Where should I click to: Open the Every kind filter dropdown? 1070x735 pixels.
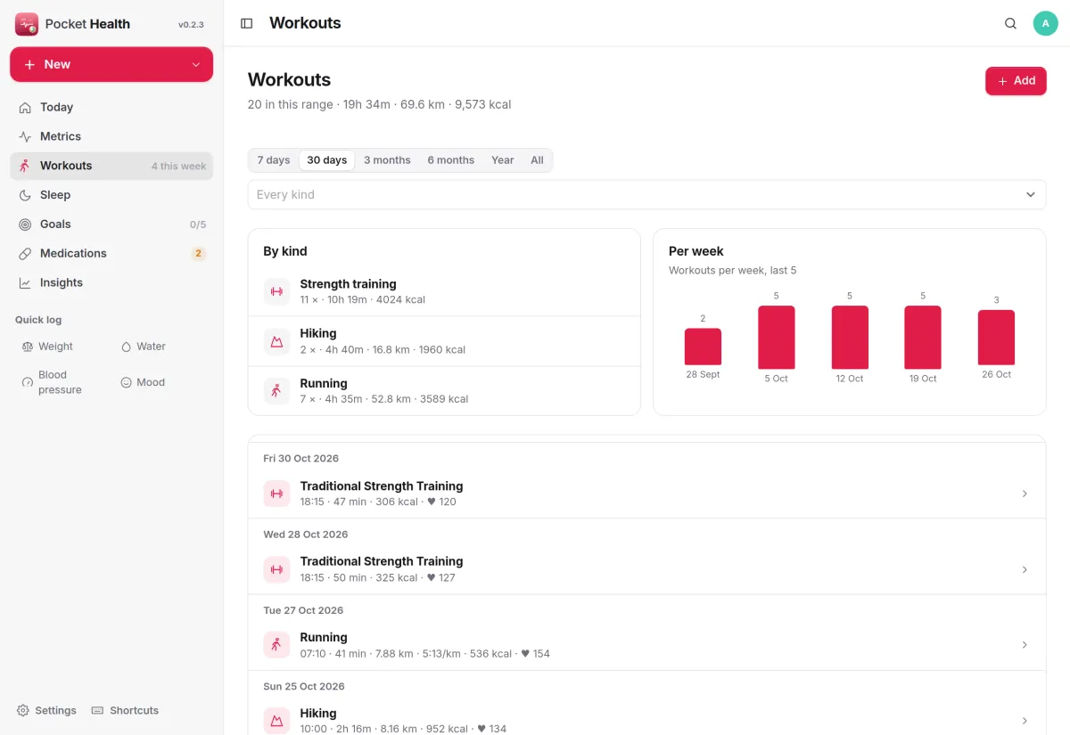pyautogui.click(x=646, y=194)
